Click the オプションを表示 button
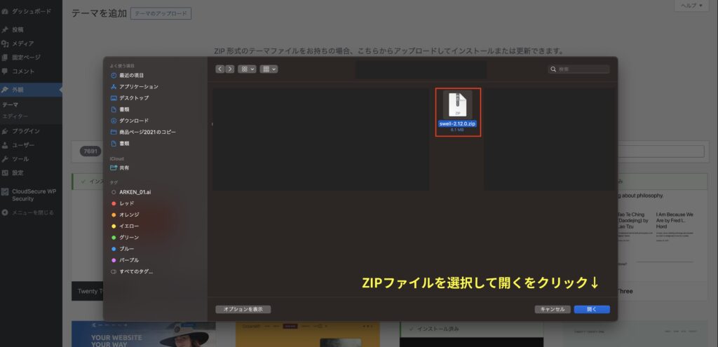The height and width of the screenshot is (347, 718). coord(243,309)
